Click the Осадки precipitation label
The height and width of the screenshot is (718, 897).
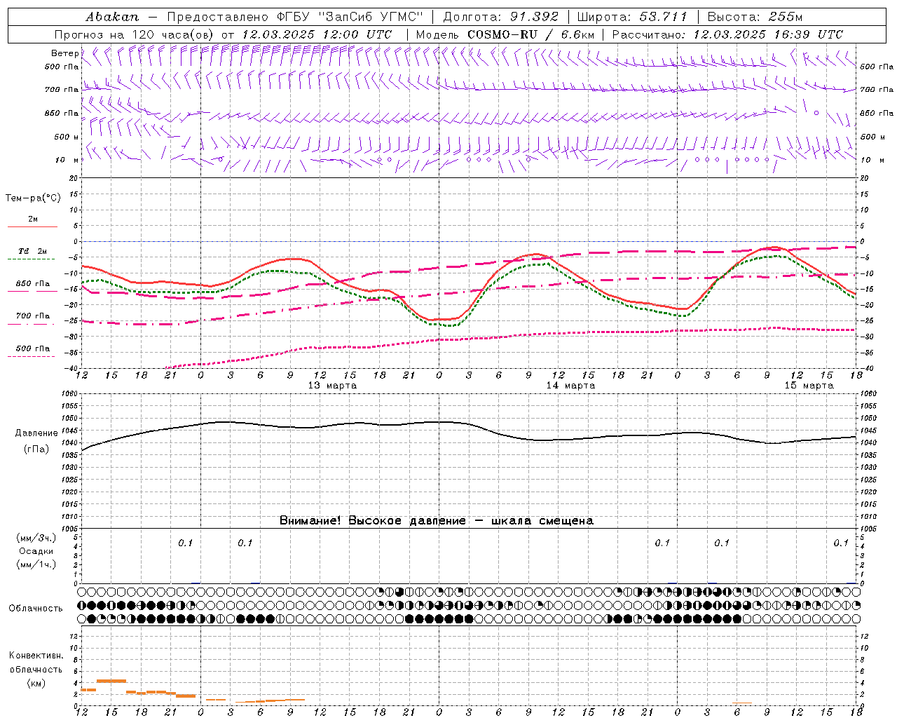(x=36, y=551)
